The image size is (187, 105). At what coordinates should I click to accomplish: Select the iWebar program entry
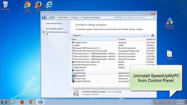[x=77, y=45]
